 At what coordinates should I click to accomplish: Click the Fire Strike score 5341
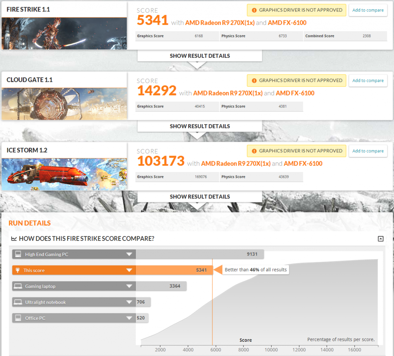tap(152, 20)
